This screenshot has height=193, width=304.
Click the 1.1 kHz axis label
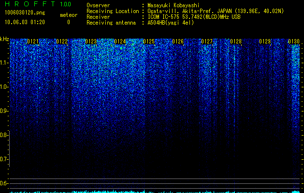click(3, 63)
